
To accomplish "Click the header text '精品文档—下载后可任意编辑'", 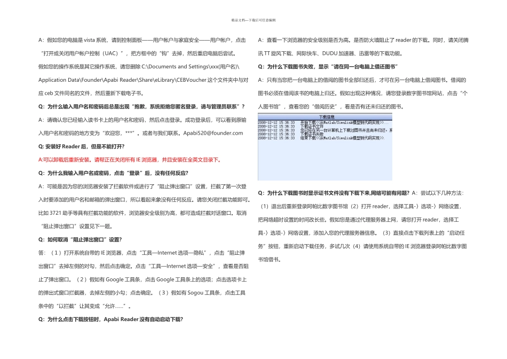I will click(x=253, y=20).
